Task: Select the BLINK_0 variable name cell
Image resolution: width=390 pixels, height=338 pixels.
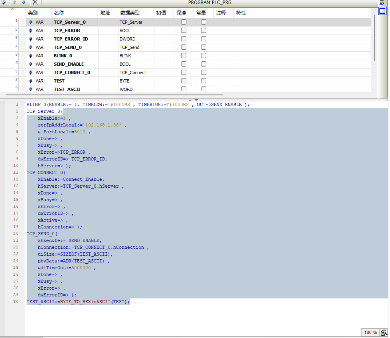Action: 75,56
